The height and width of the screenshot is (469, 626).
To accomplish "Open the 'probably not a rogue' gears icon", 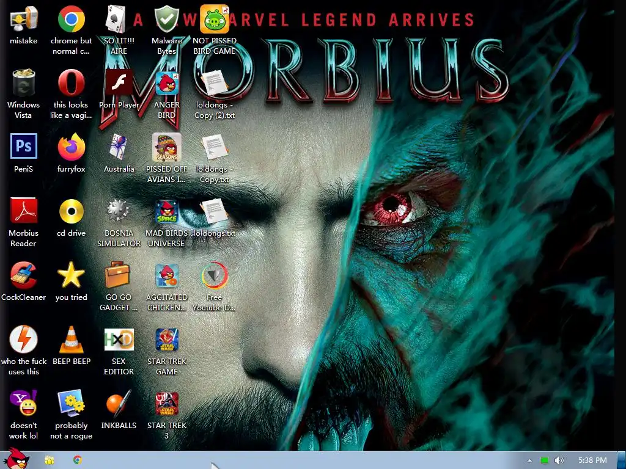I will click(71, 404).
